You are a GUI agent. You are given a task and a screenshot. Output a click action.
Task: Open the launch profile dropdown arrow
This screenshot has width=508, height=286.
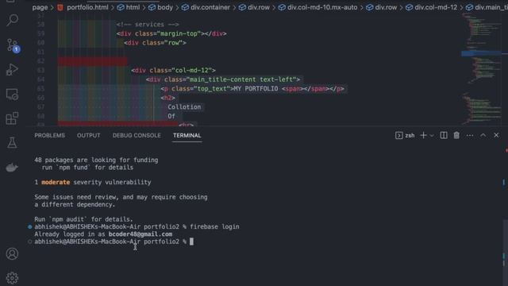tap(432, 136)
